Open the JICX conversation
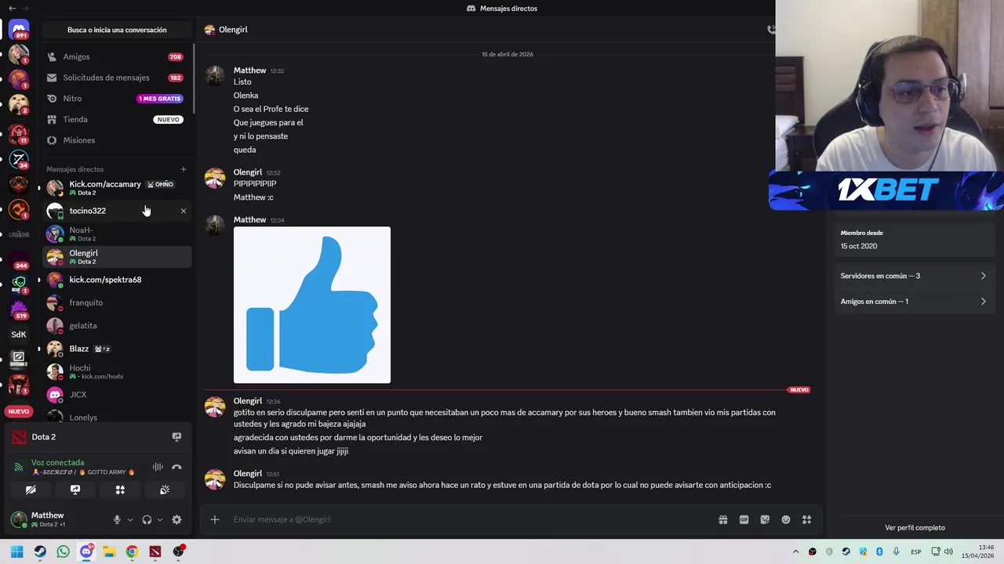 116,395
